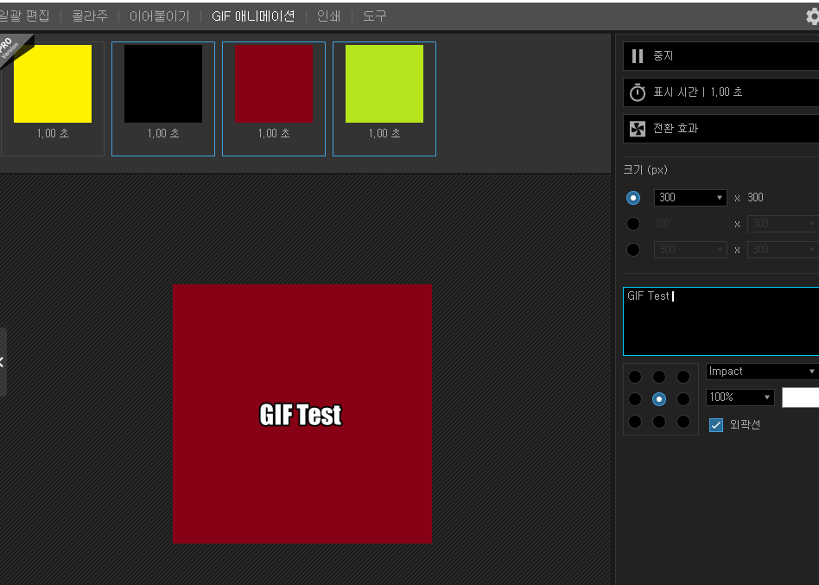Click the GIF Test text input box
Image resolution: width=819 pixels, height=585 pixels.
pyautogui.click(x=721, y=321)
